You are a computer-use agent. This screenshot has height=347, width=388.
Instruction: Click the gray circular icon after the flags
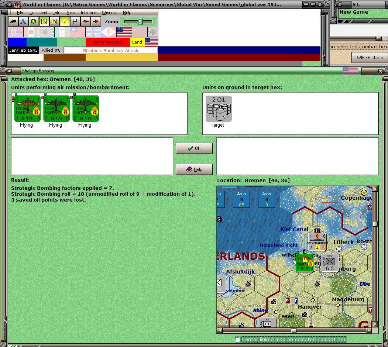click(153, 32)
